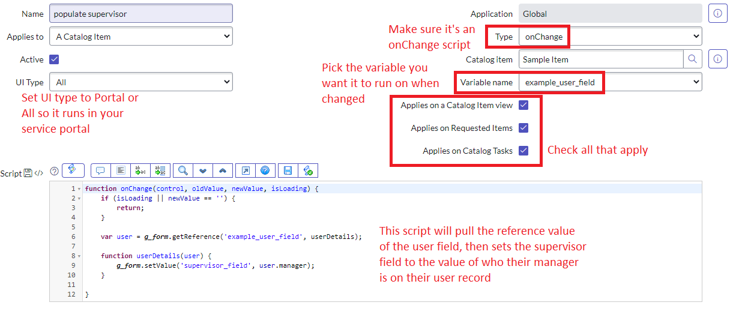Open blue editor help icon

click(265, 171)
